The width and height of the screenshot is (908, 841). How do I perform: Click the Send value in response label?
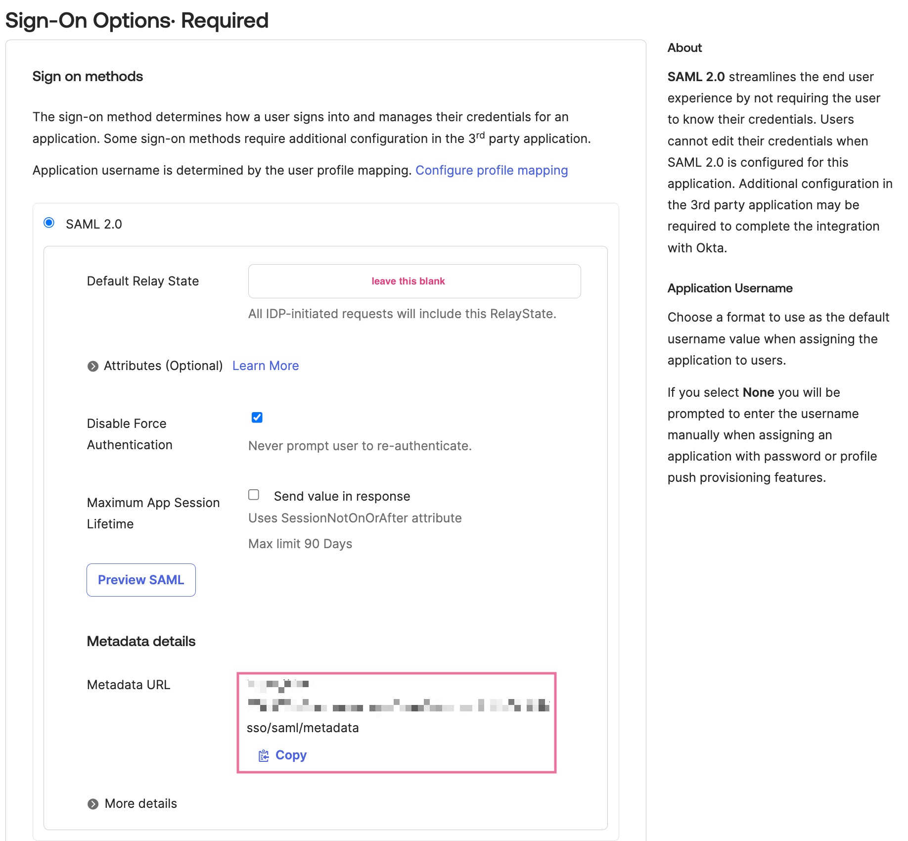(342, 496)
